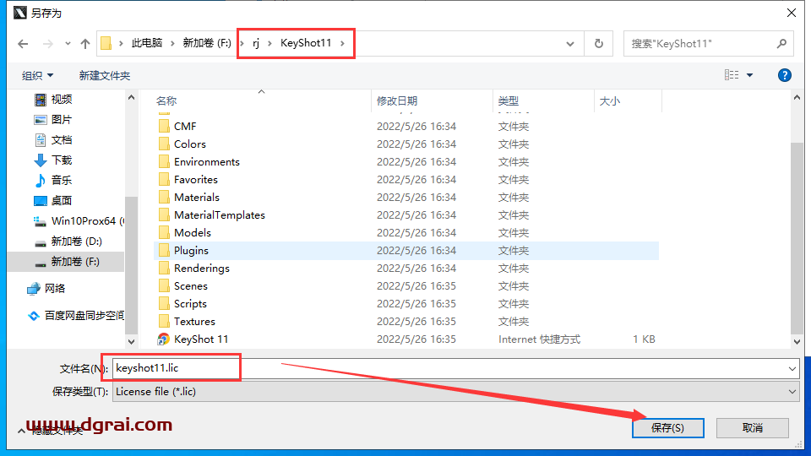Open the view options dropdown arrow
Image resolution: width=811 pixels, height=456 pixels.
coord(749,75)
